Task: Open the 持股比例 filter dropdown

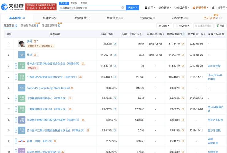Action: tap(183, 26)
